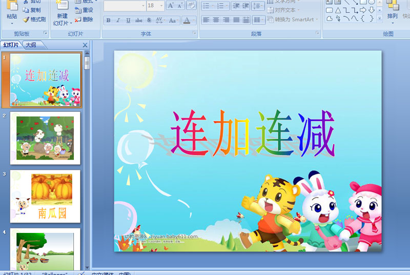Screen dimensions: 410x275
Task: Select slide 4 thumbnail with tree
Action: coord(45,249)
